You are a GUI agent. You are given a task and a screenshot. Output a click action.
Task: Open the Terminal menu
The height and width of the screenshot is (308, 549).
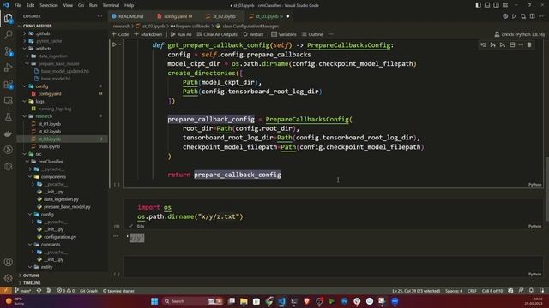pyautogui.click(x=111, y=5)
